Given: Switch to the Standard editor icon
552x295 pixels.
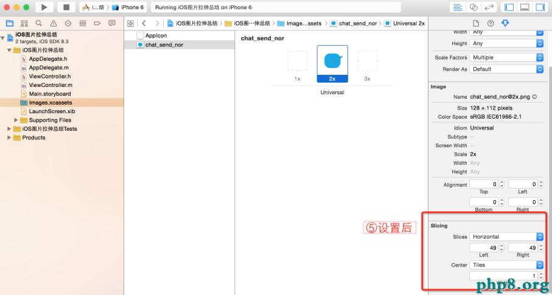Looking at the screenshot, I should tap(458, 7).
